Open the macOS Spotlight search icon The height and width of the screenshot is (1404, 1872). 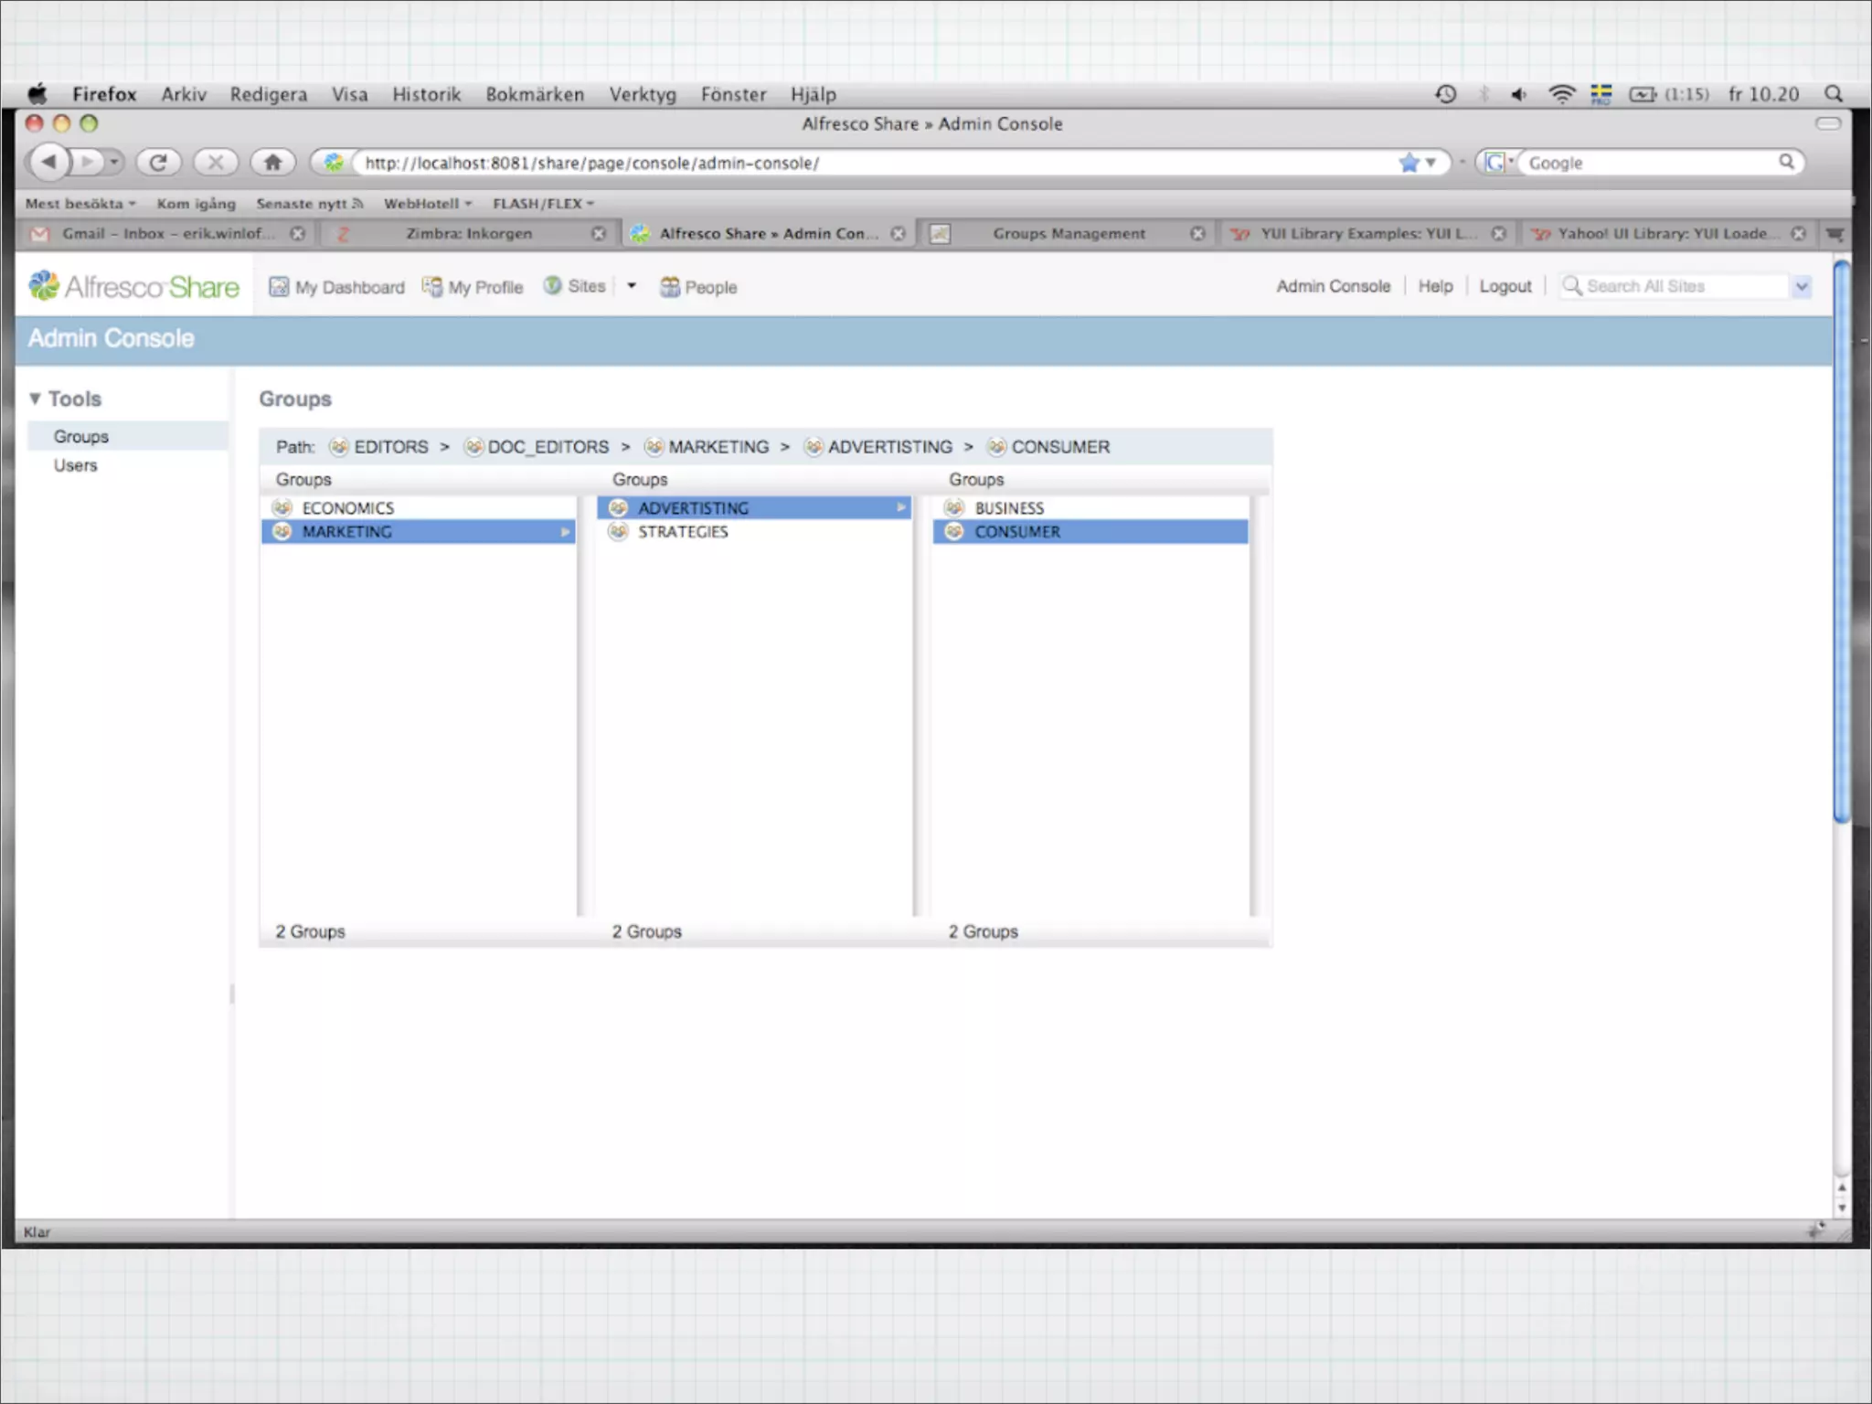point(1833,94)
